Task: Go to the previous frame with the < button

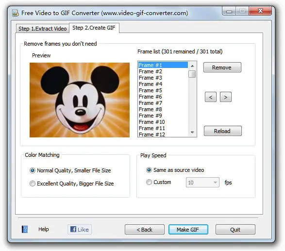Action: coord(211,97)
